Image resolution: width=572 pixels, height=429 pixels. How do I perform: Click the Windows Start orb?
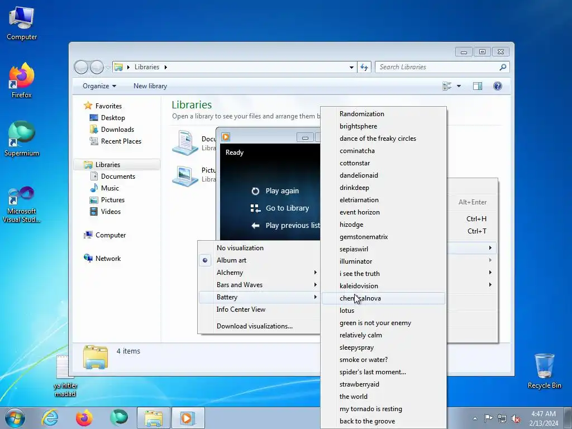(15, 418)
